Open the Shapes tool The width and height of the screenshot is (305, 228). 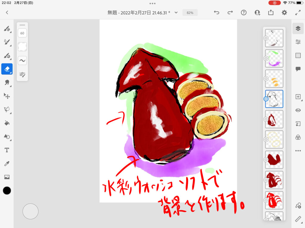[x=7, y=137]
